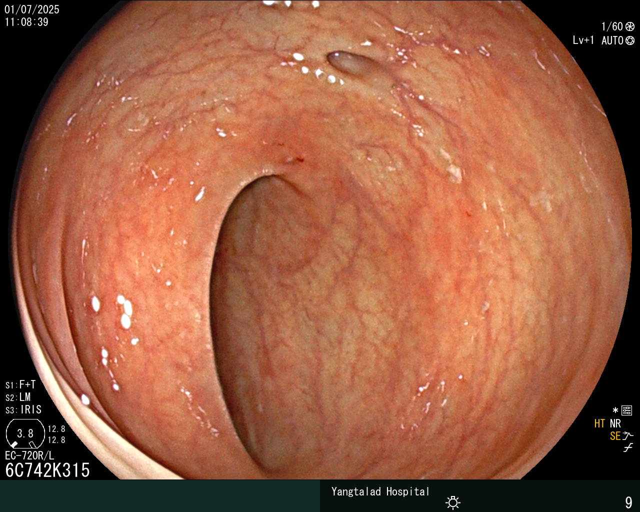Click the time text 11:08:39
The image size is (640, 512).
coord(26,22)
